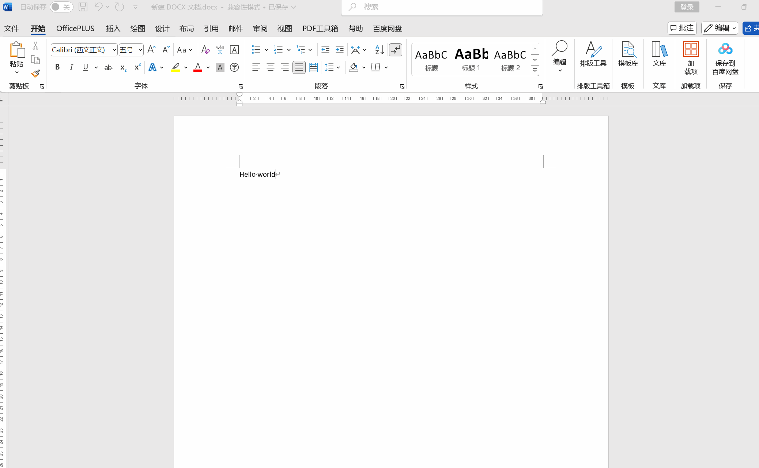
Task: Click the Format Painter brush icon
Action: click(35, 74)
